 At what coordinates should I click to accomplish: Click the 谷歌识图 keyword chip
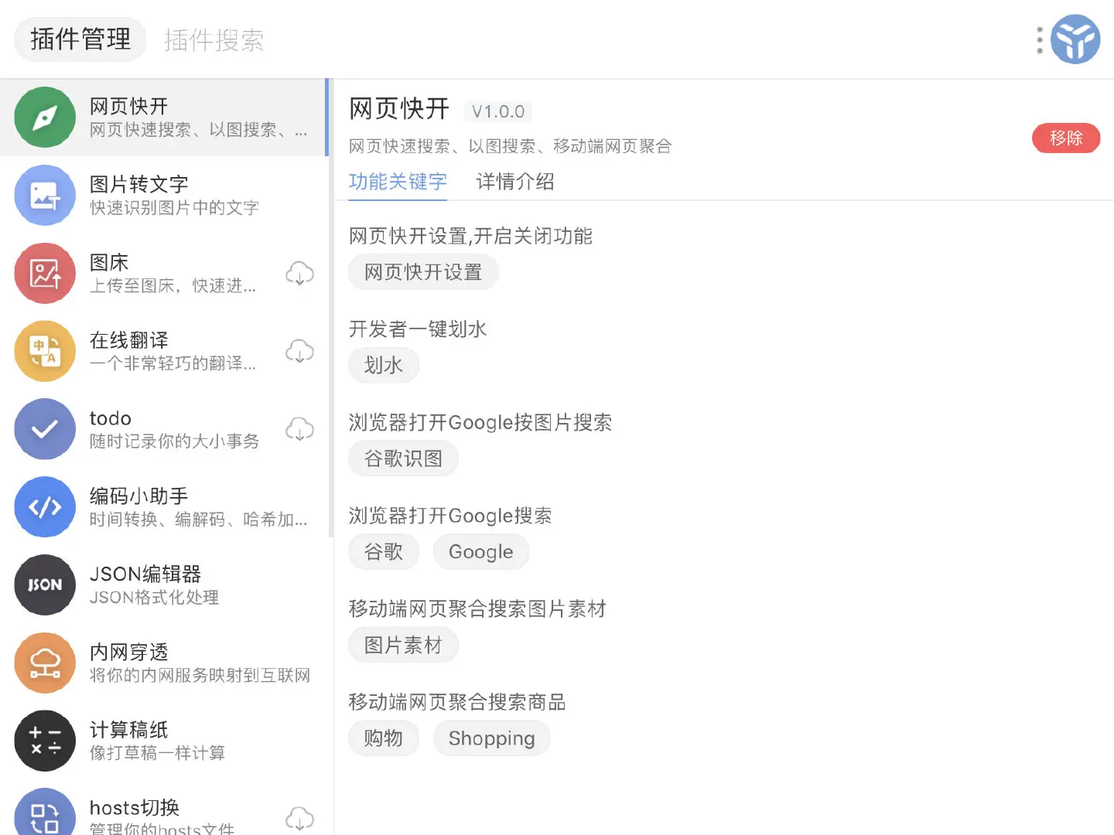coord(404,458)
